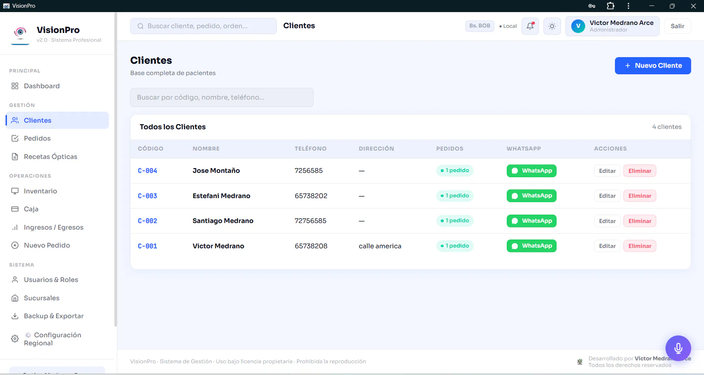The width and height of the screenshot is (704, 375).
Task: Log out using Salir button
Action: point(677,26)
